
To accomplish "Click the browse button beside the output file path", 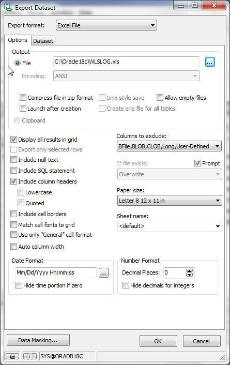I will (210, 62).
